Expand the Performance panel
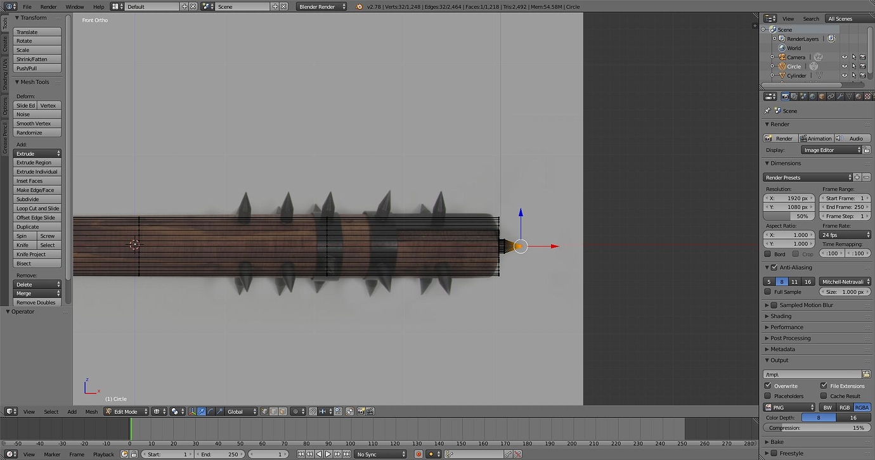The image size is (875, 460). (786, 328)
